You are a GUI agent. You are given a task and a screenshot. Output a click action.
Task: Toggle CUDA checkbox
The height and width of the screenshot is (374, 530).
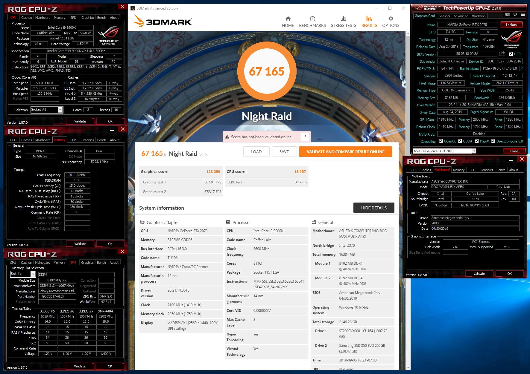coord(460,141)
